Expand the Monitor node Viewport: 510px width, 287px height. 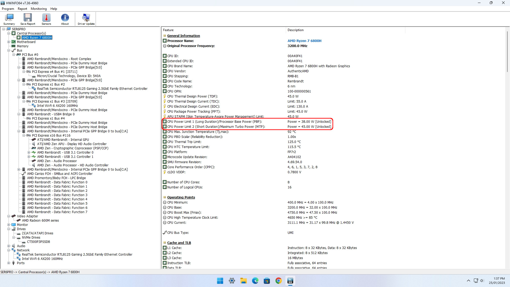click(x=9, y=225)
